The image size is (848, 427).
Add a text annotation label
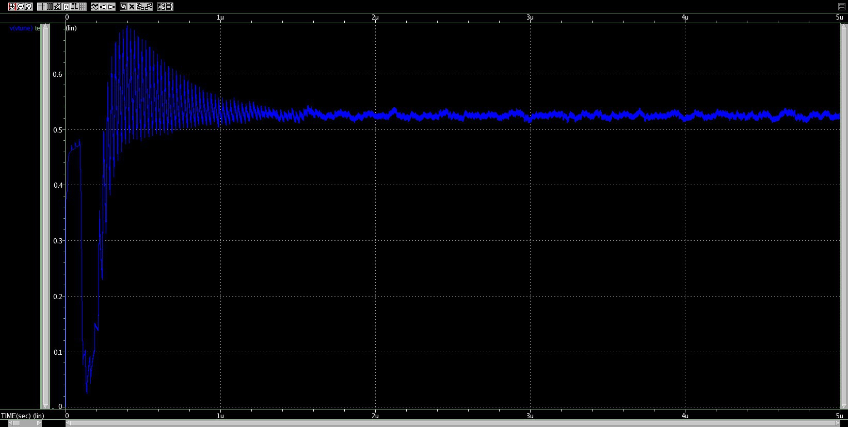(66, 7)
